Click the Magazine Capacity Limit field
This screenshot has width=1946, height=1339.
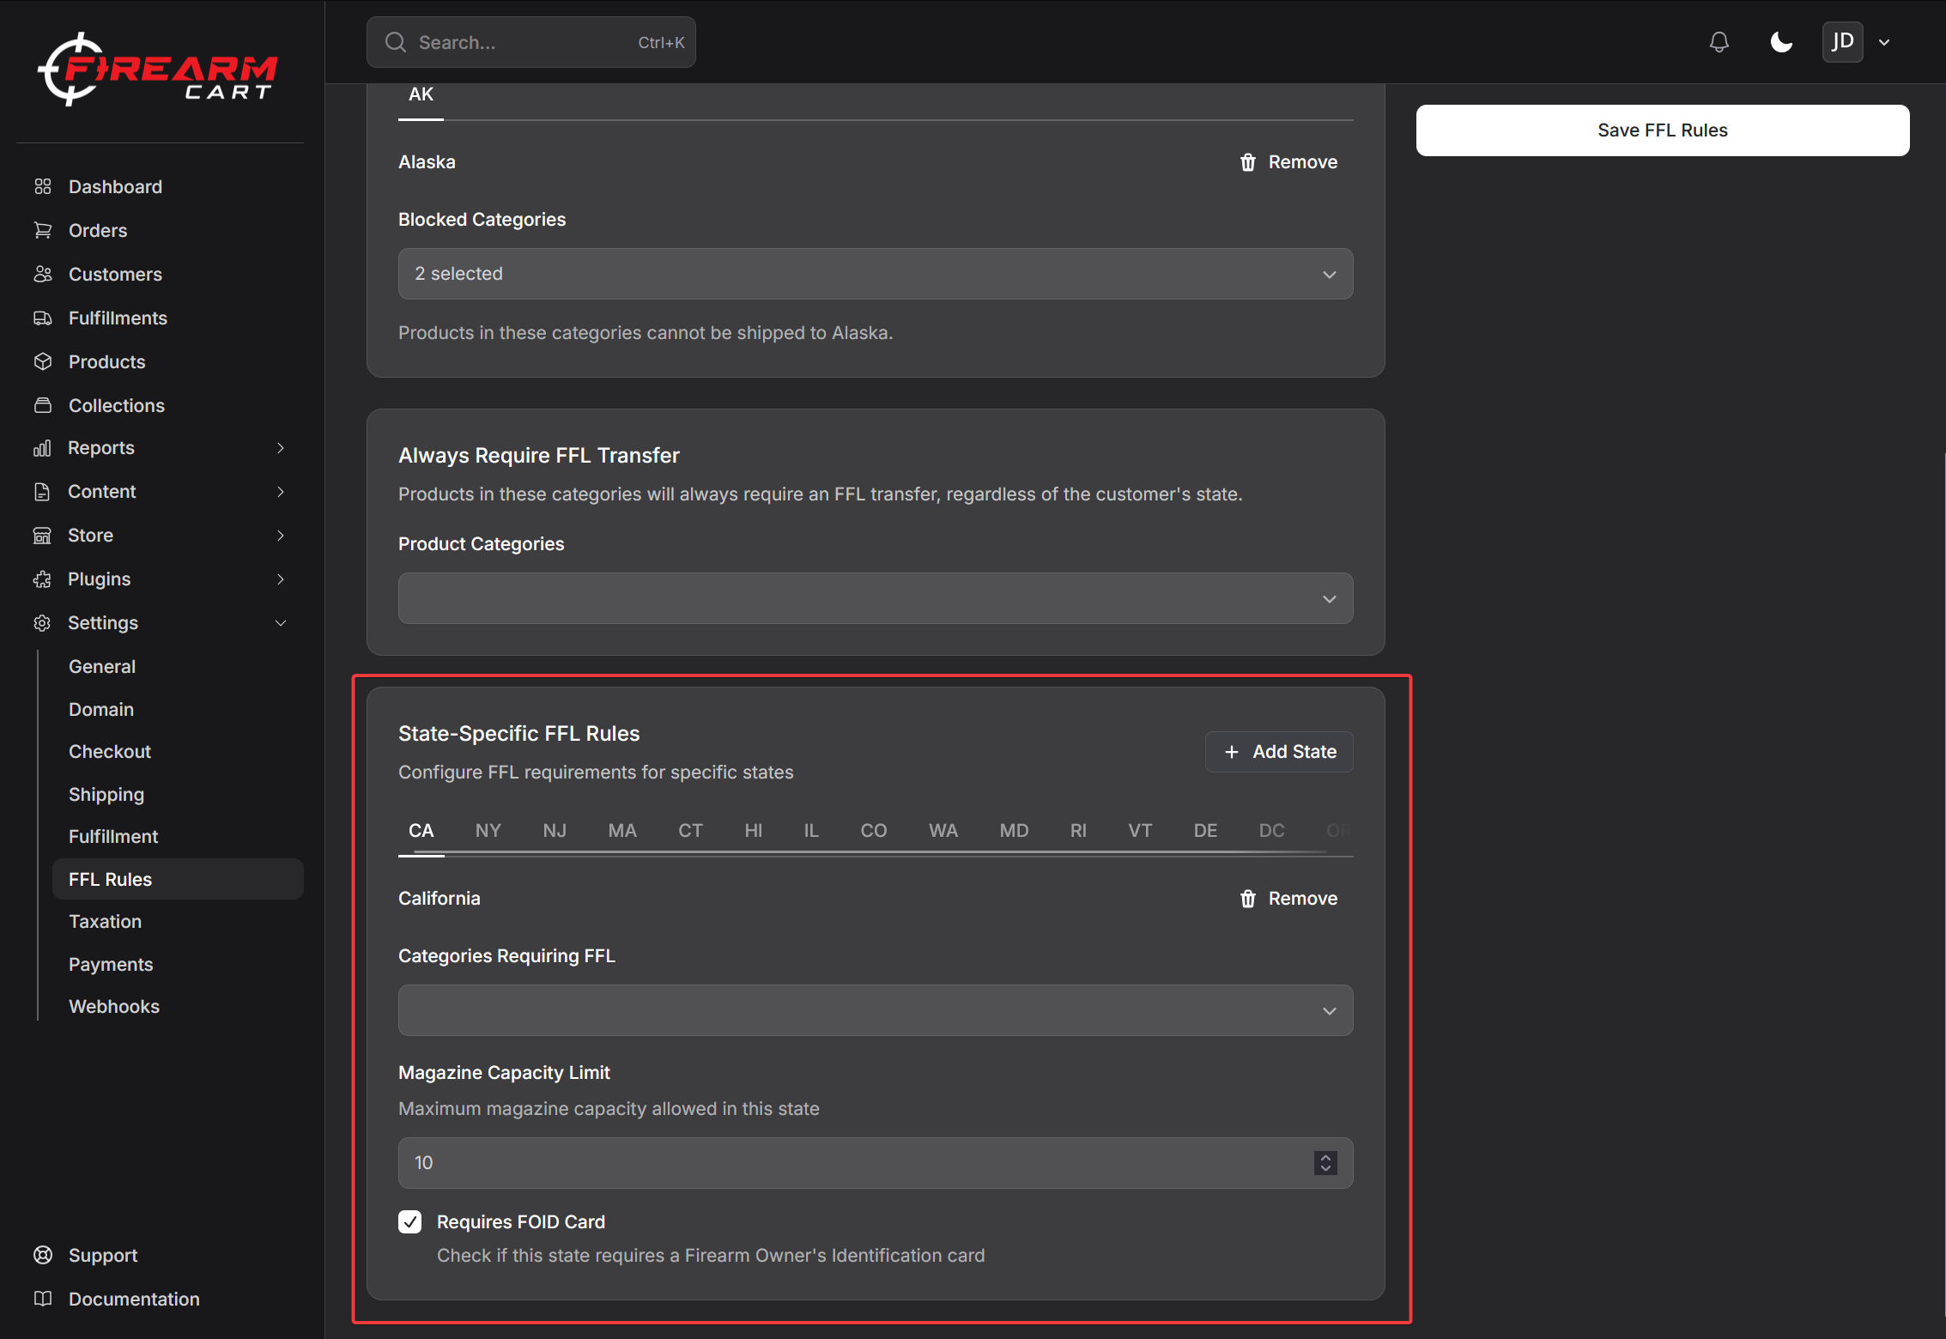(x=876, y=1163)
